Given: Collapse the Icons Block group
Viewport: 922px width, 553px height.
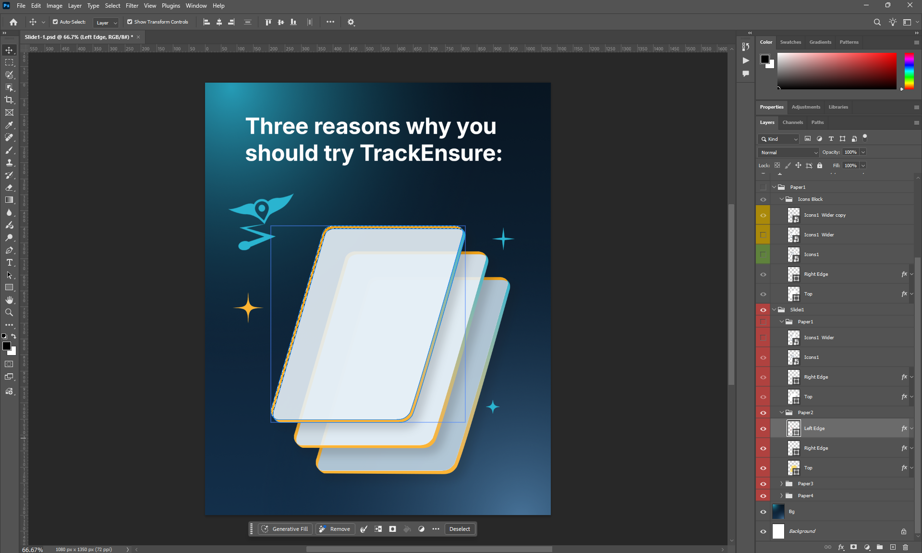Looking at the screenshot, I should (781, 199).
